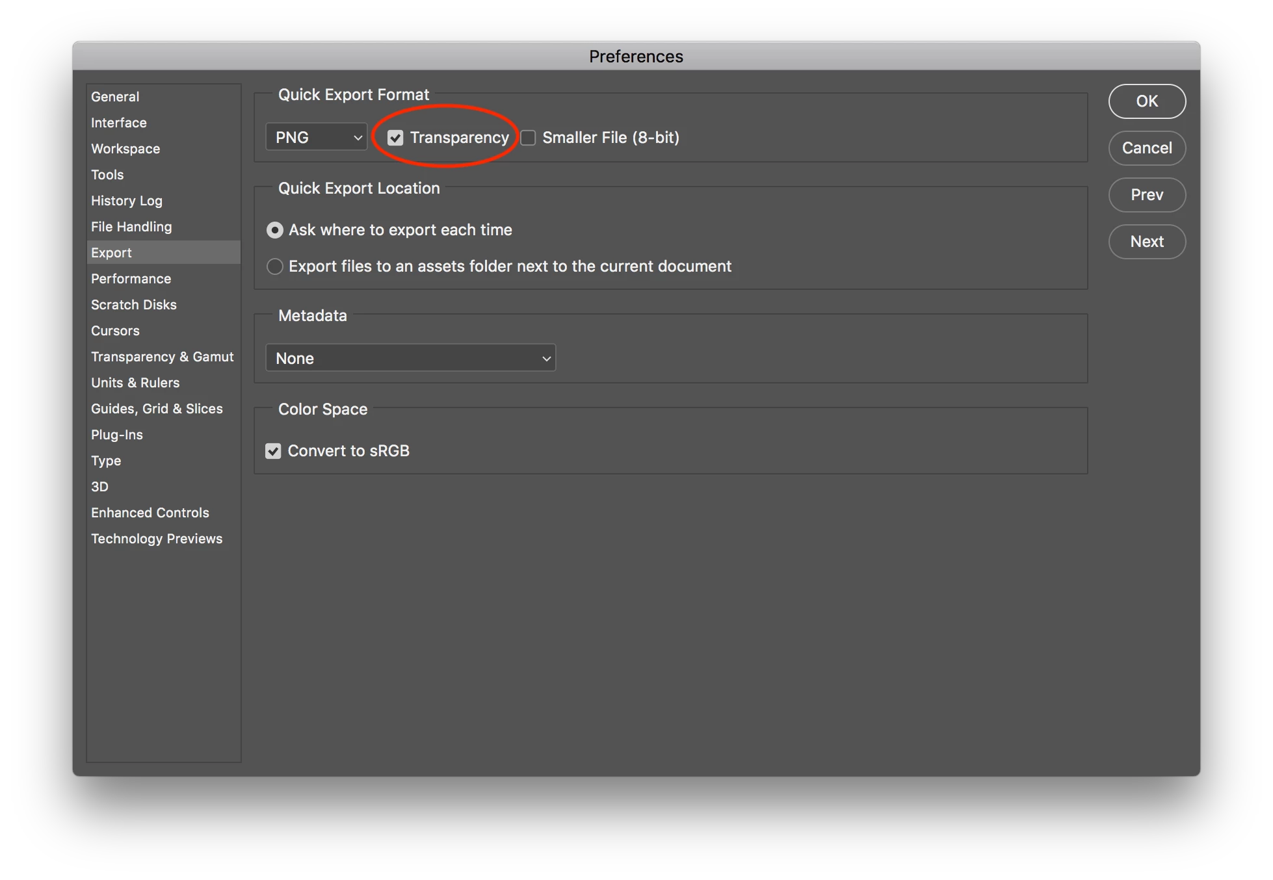Viewport: 1273px width, 880px height.
Task: Advance to the Next preferences pane
Action: click(x=1147, y=242)
